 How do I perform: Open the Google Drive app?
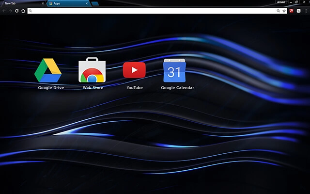coord(48,70)
